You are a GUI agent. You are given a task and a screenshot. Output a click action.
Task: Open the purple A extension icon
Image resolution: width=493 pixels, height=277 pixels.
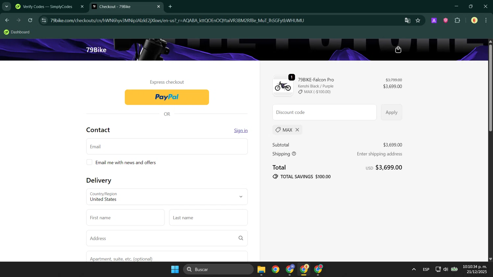point(434,20)
